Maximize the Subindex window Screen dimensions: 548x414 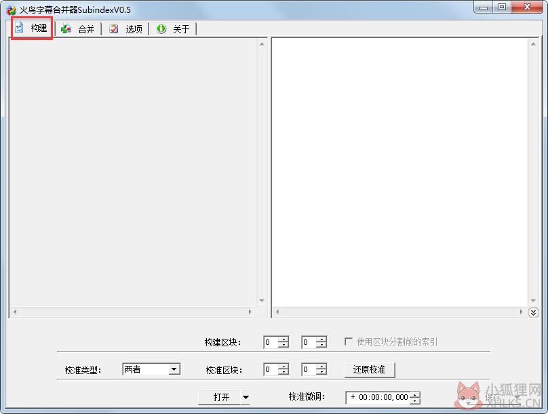(x=502, y=7)
